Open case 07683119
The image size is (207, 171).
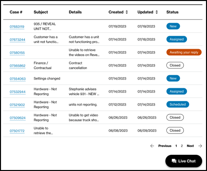(17, 26)
